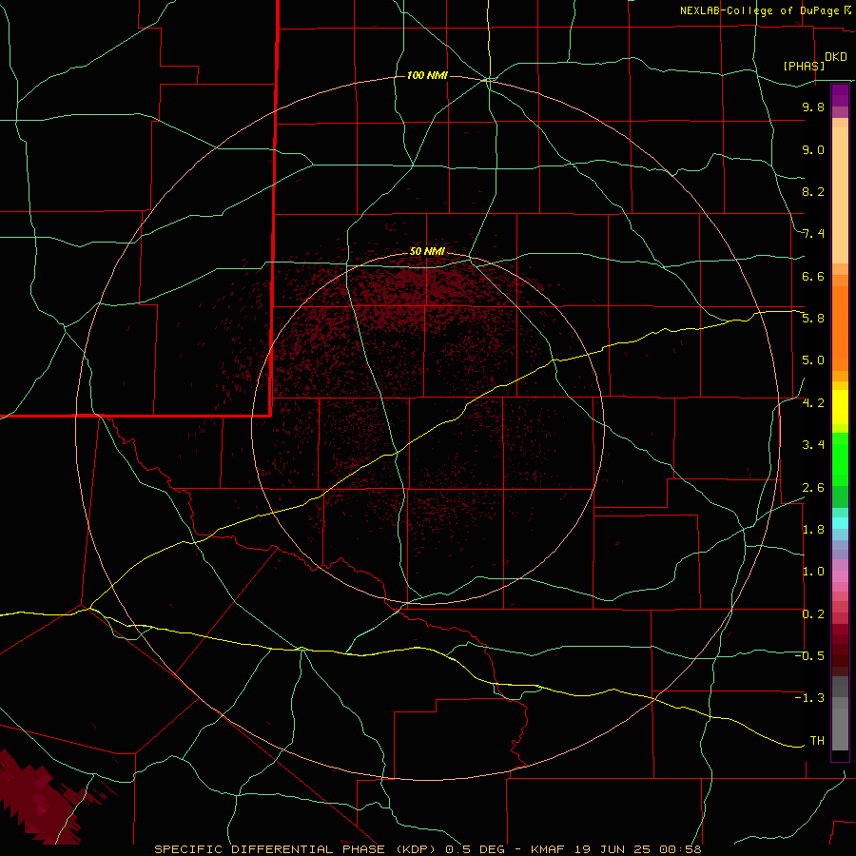Image resolution: width=856 pixels, height=856 pixels.
Task: Click the 00:58 timestamp text
Action: (680, 849)
